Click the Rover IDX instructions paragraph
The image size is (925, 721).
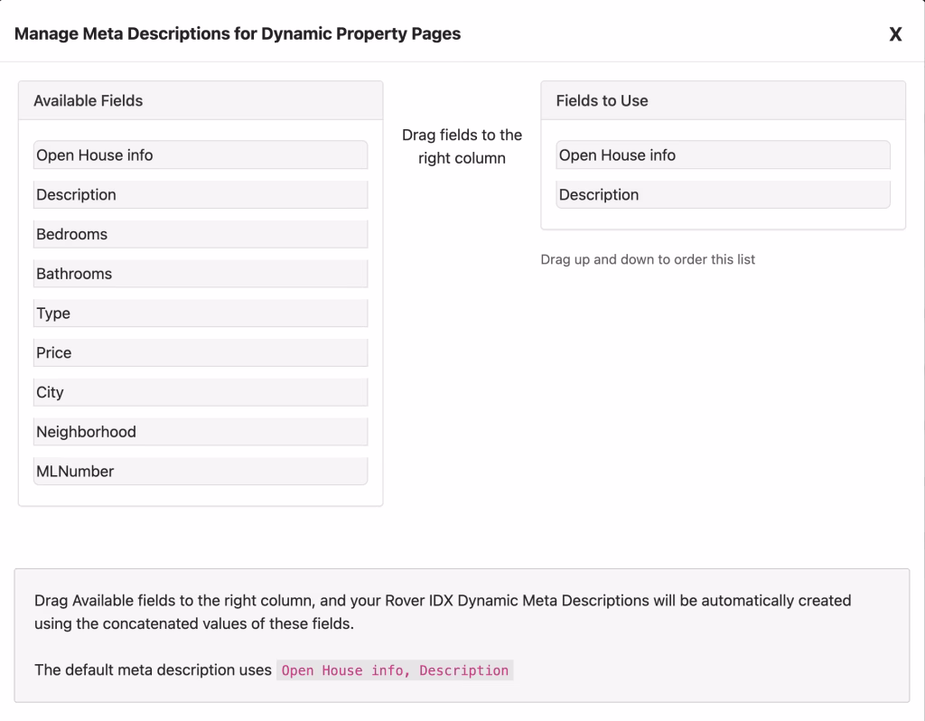point(443,612)
